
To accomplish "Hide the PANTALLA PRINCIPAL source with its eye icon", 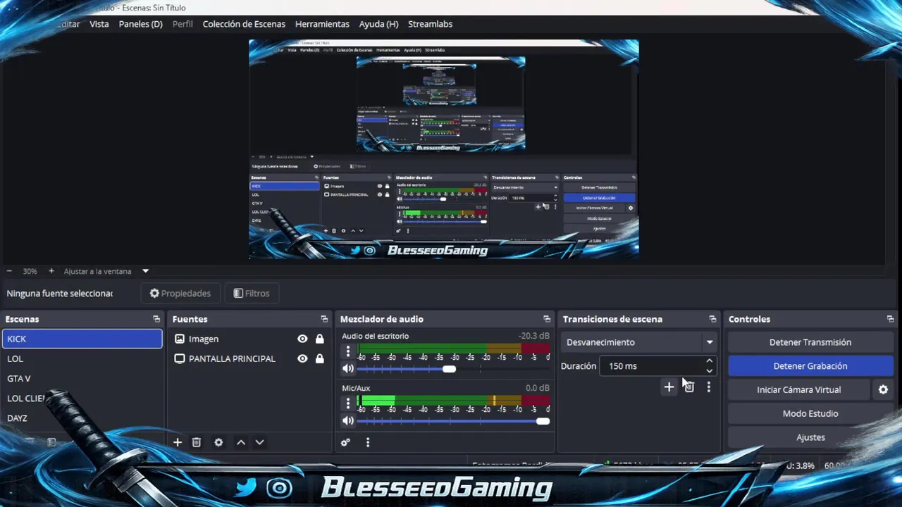I will 302,358.
